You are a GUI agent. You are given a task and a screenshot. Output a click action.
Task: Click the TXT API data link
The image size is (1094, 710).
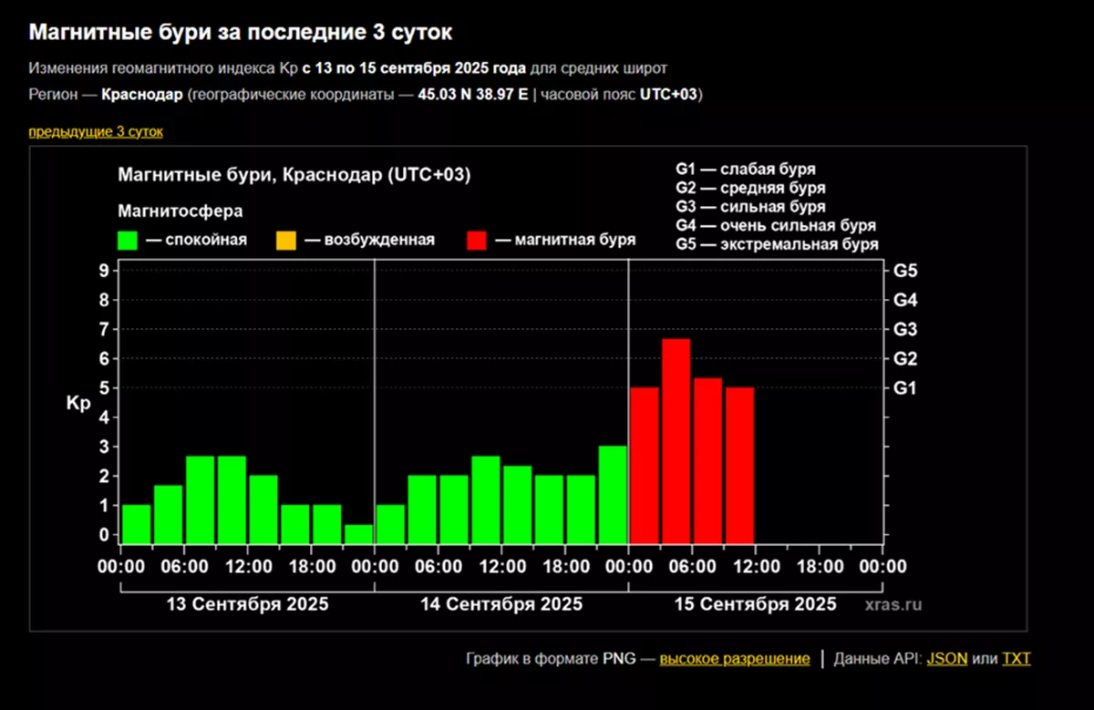(x=1017, y=659)
